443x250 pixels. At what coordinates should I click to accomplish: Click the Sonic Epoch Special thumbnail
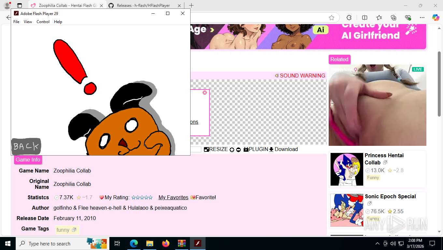click(347, 210)
